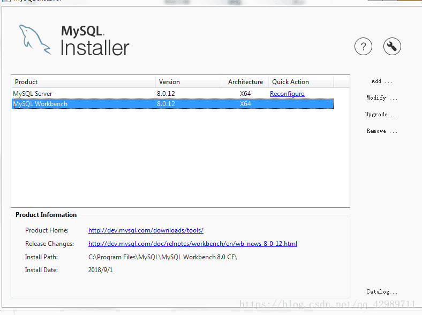Sort by the Architecture column header
422x315 pixels.
(245, 81)
